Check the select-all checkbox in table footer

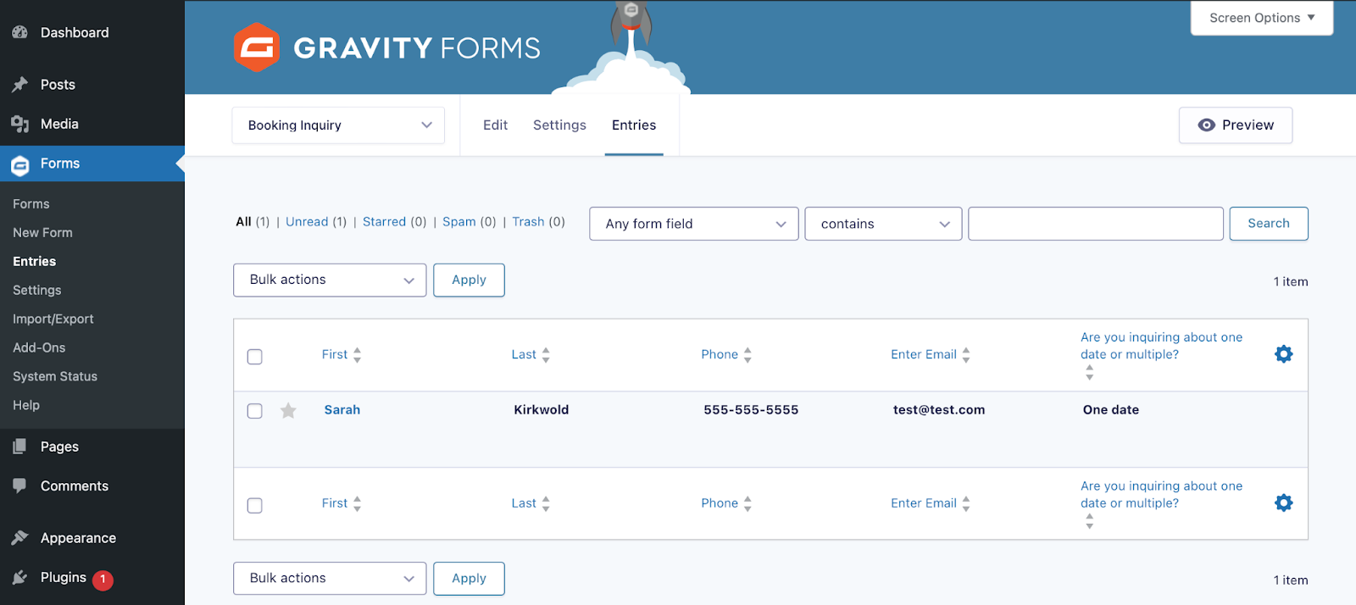pyautogui.click(x=254, y=506)
